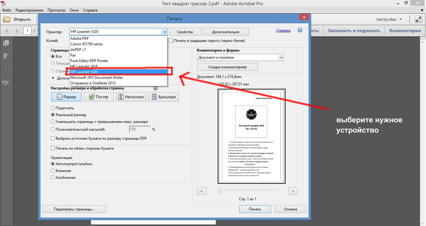Click the 'Свойства' printer button
Screen dimensions: 426x226
(185, 32)
